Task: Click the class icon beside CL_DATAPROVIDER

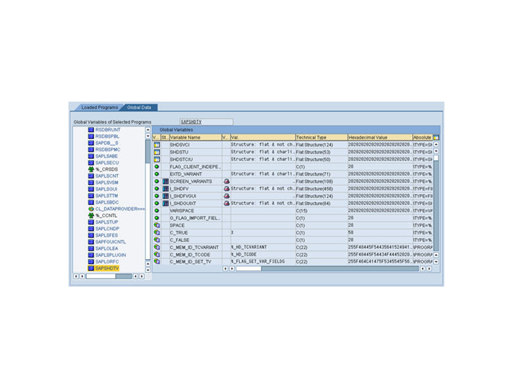Action: click(91, 209)
